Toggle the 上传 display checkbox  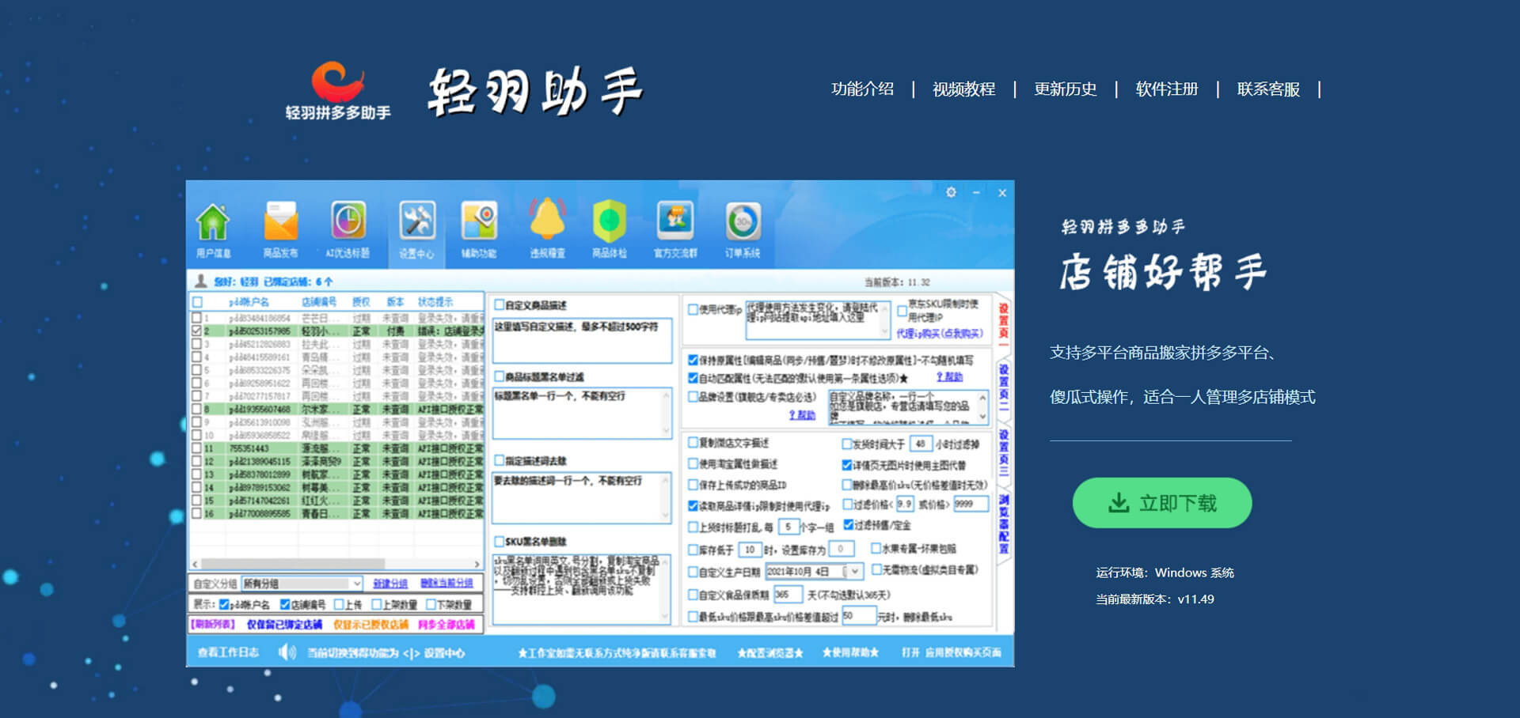click(x=339, y=605)
